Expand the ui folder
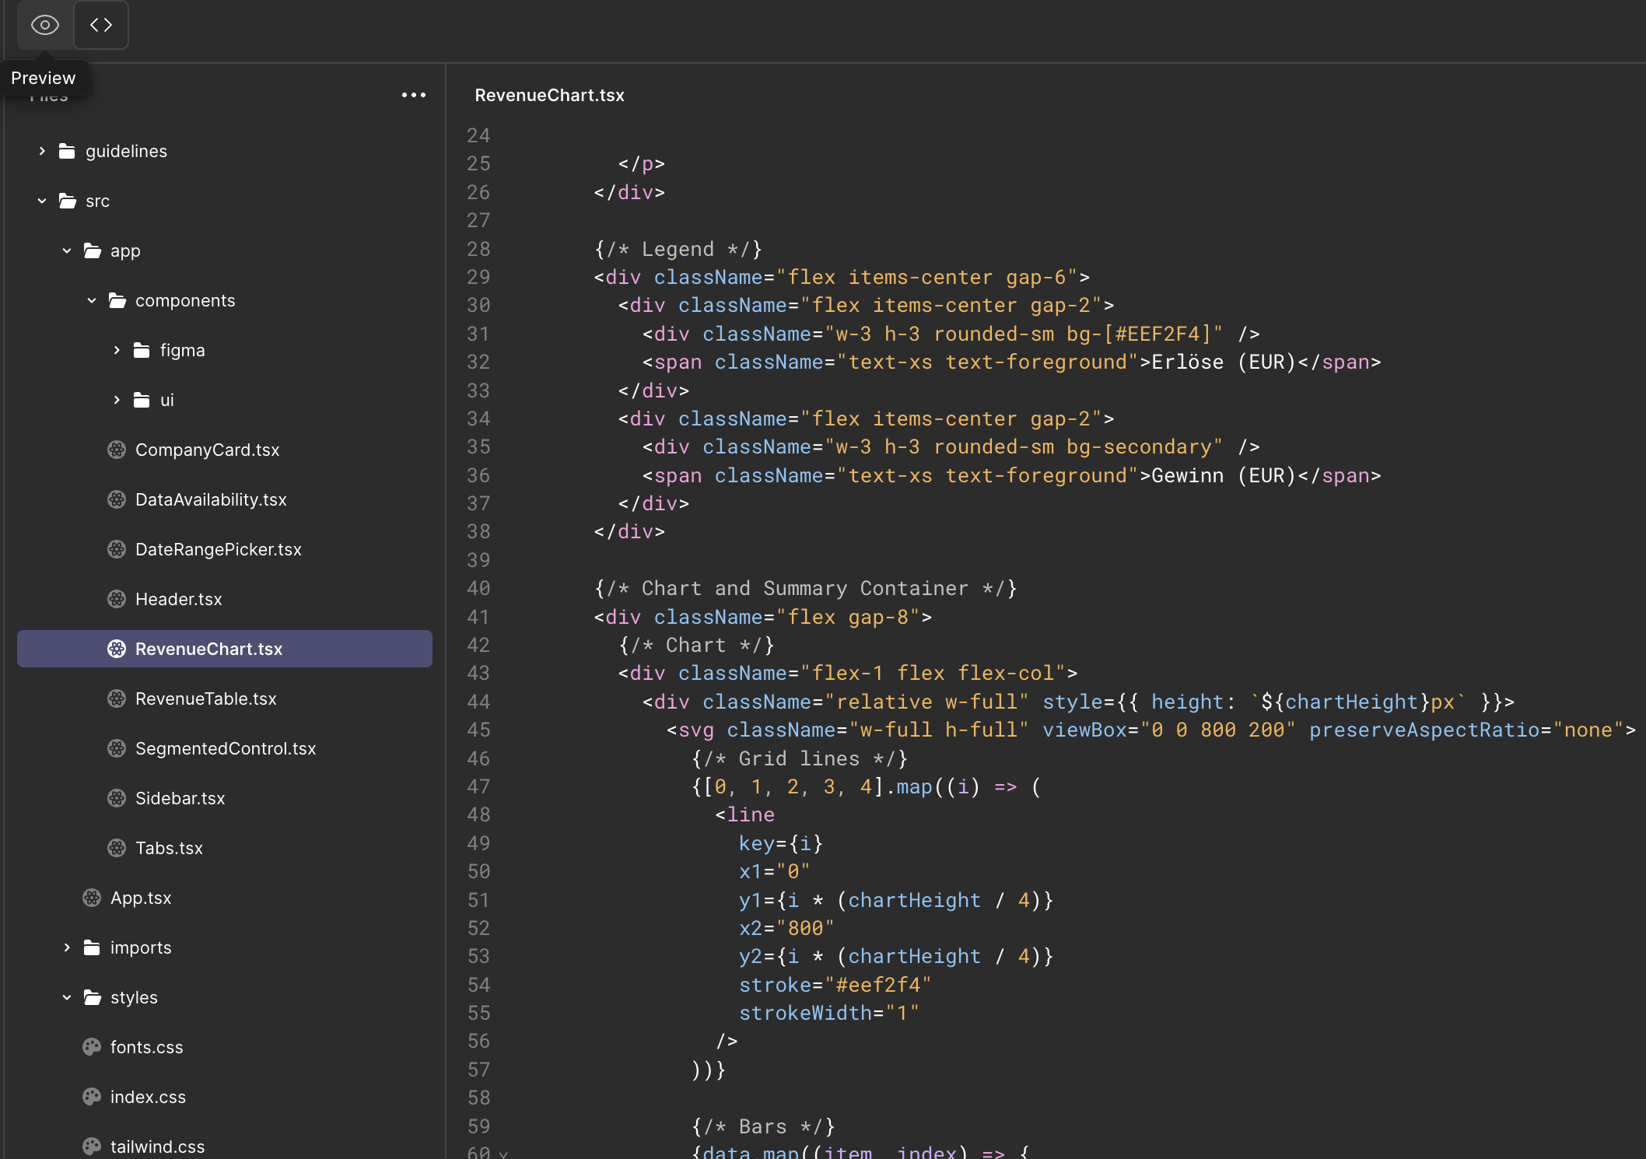 pos(117,400)
